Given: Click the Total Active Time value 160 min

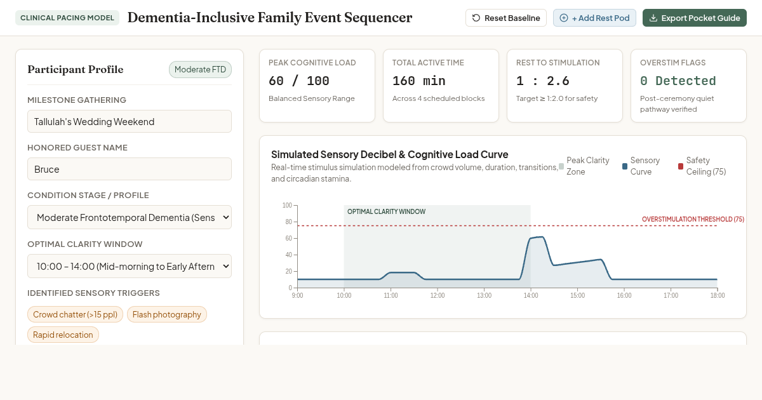Looking at the screenshot, I should point(419,81).
